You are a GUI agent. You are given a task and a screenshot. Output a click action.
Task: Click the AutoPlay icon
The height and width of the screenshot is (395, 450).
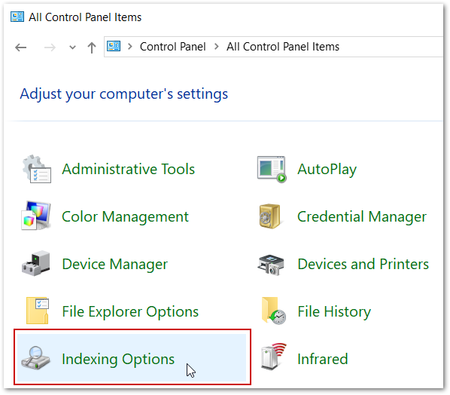[x=272, y=169]
